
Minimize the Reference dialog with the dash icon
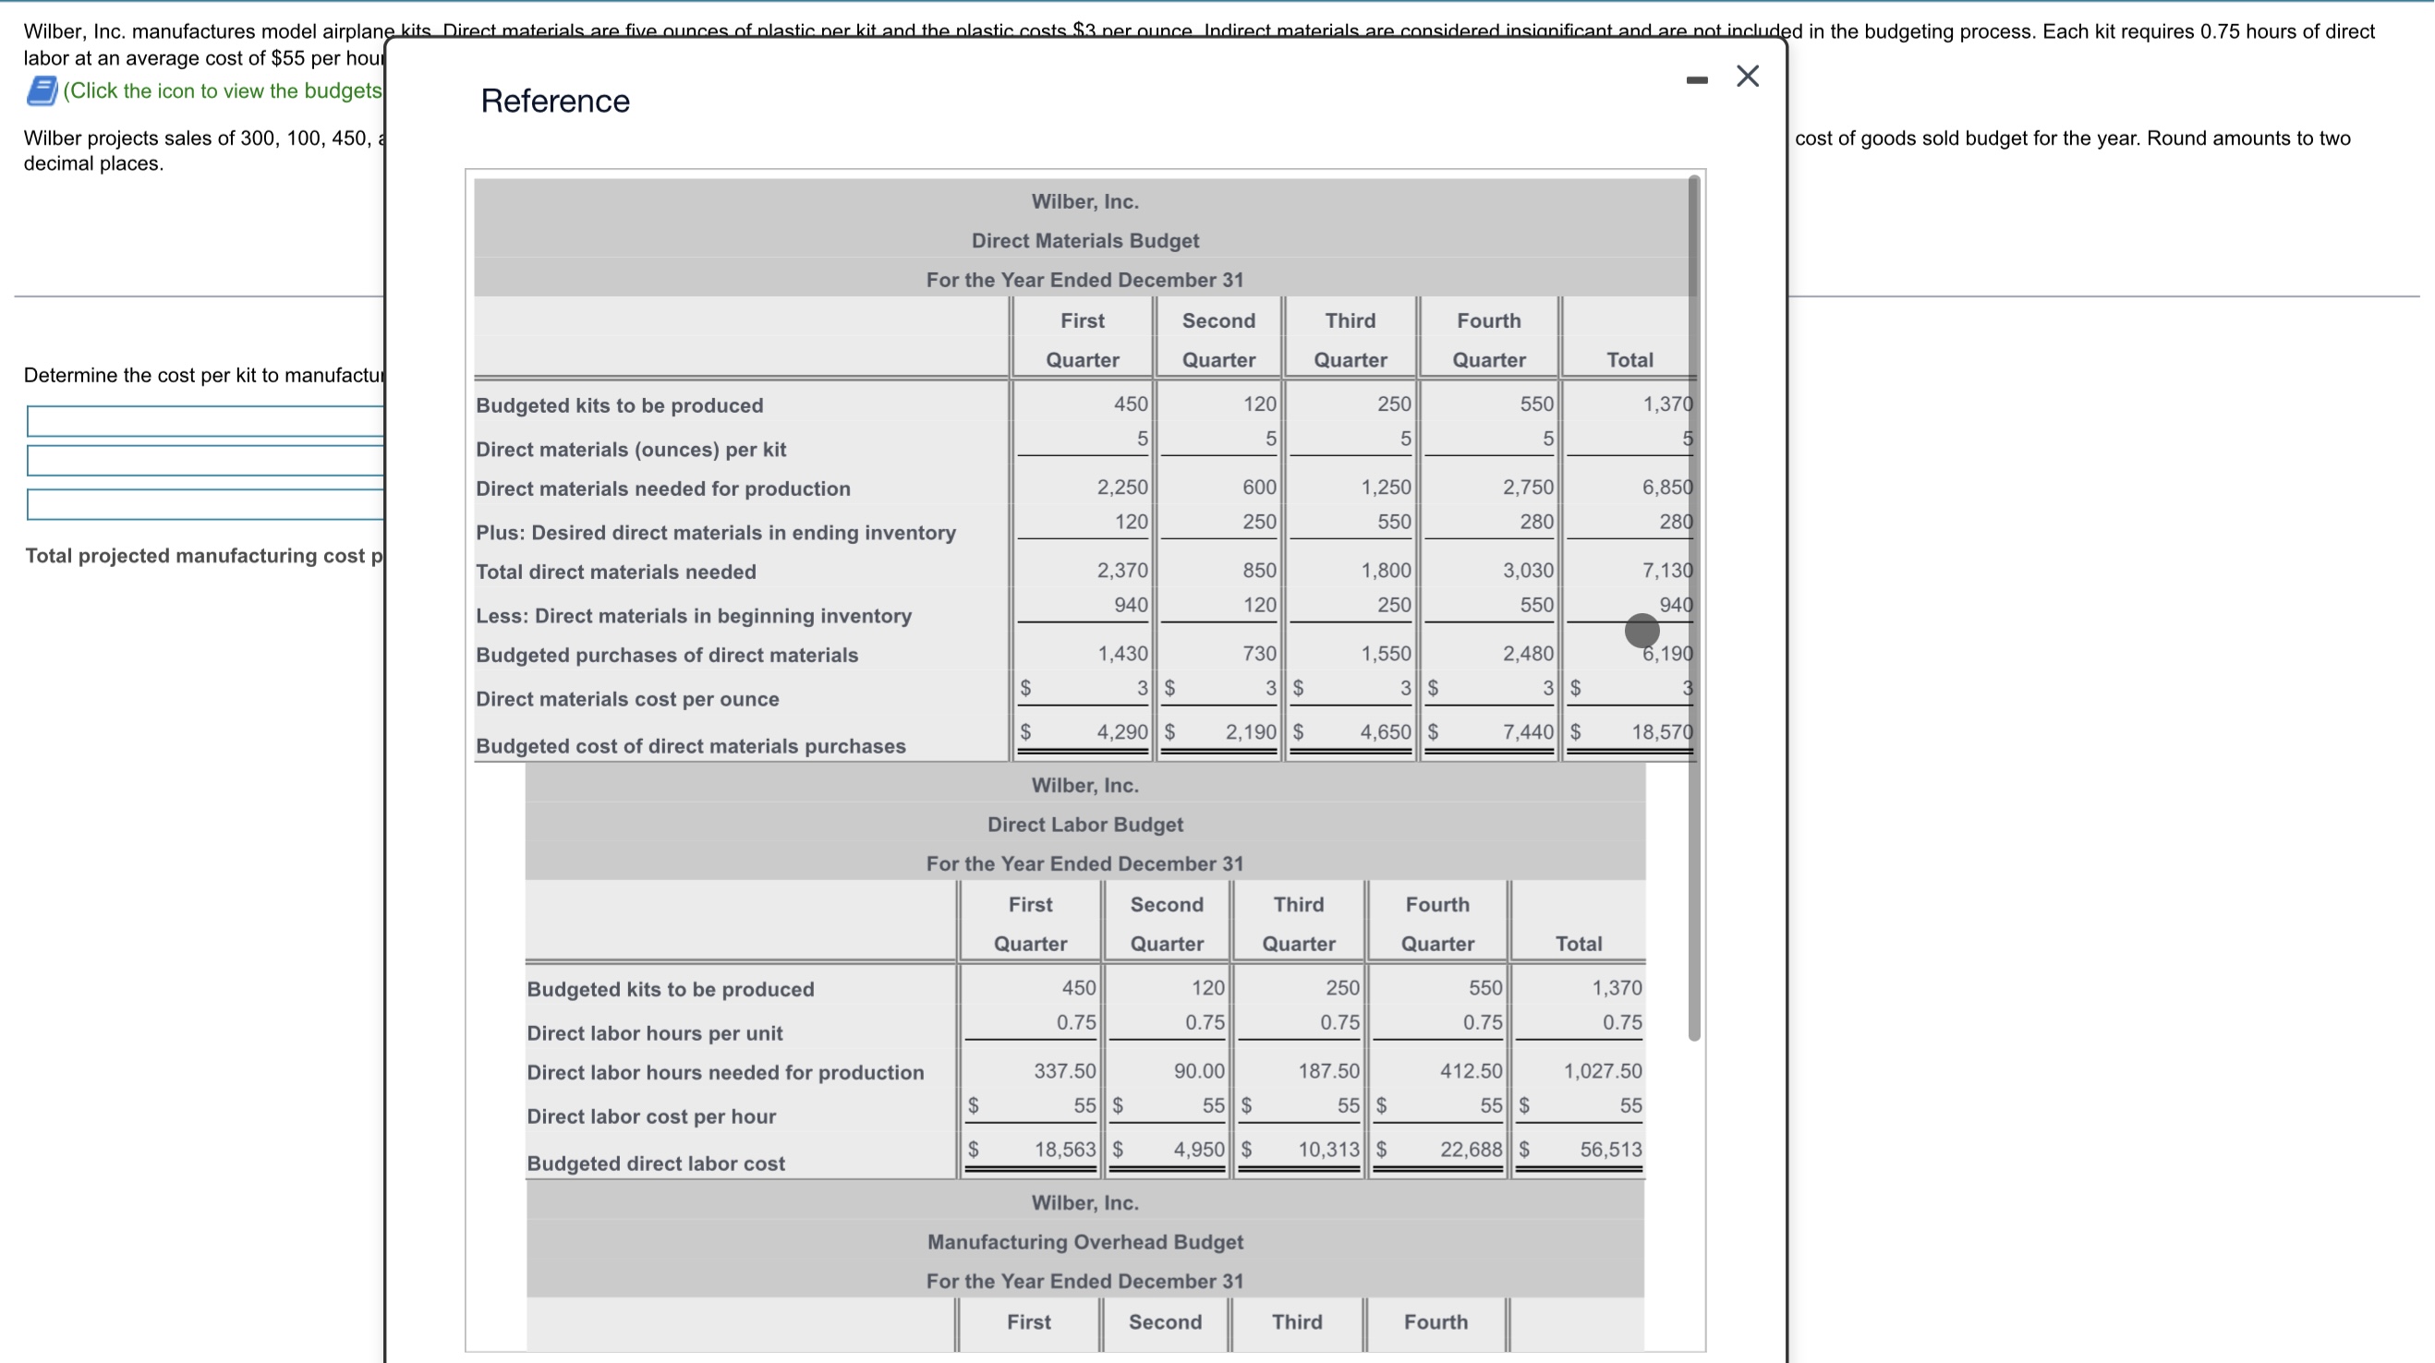(1697, 80)
